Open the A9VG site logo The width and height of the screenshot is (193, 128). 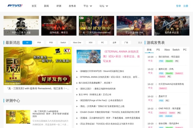click(x=15, y=6)
